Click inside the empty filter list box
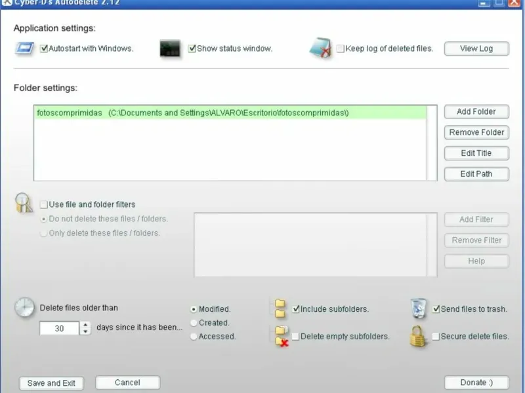 310,245
